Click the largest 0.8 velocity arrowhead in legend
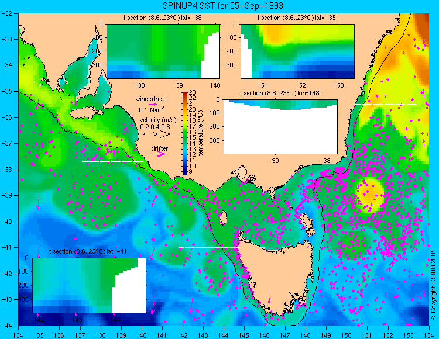Image resolution: width=439 pixels, height=339 pixels. (165, 134)
